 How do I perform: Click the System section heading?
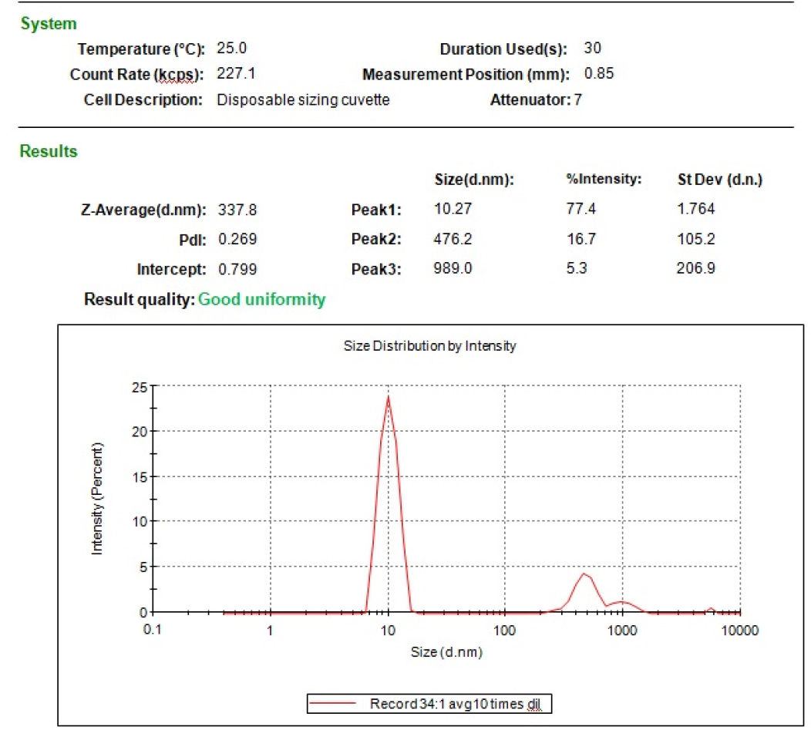coord(48,25)
